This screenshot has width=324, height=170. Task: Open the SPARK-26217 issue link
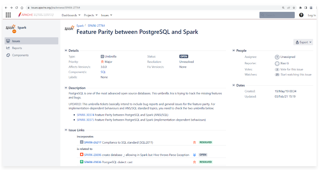click(92, 142)
